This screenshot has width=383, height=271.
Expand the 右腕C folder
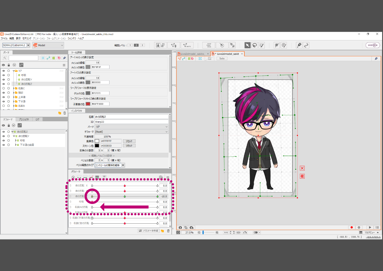coord(14,88)
